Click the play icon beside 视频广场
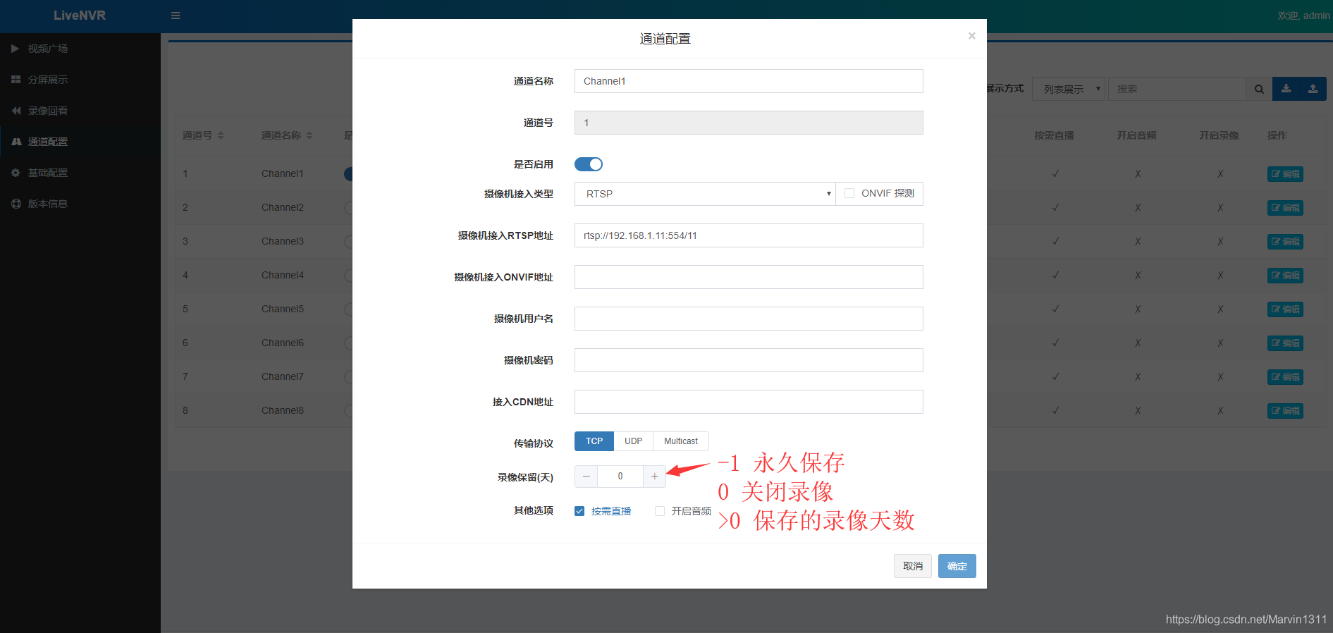Viewport: 1333px width, 633px height. [16, 49]
